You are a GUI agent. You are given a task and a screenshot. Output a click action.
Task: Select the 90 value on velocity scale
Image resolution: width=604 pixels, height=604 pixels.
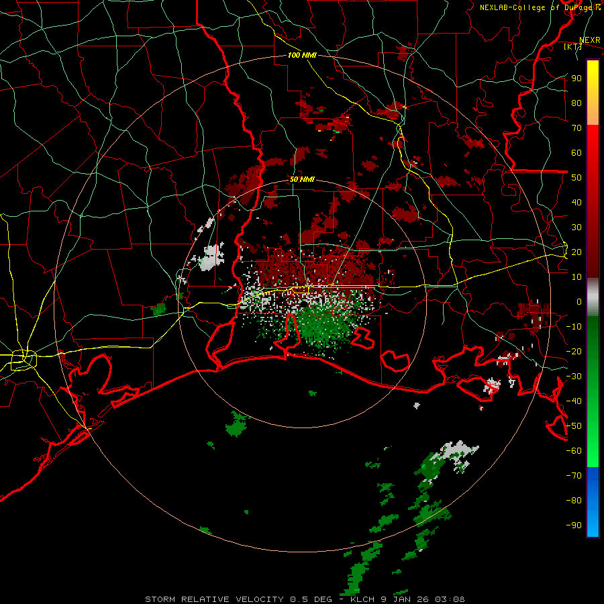tap(576, 79)
